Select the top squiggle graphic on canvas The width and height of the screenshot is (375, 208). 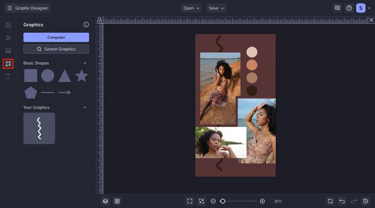coord(219,43)
